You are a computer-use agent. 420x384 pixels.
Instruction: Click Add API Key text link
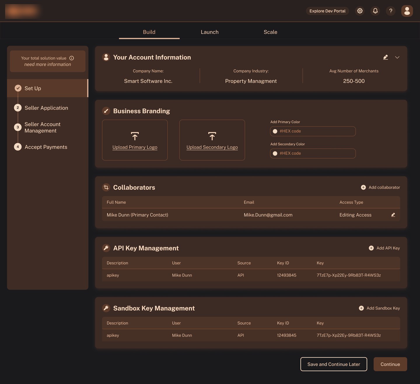click(388, 248)
